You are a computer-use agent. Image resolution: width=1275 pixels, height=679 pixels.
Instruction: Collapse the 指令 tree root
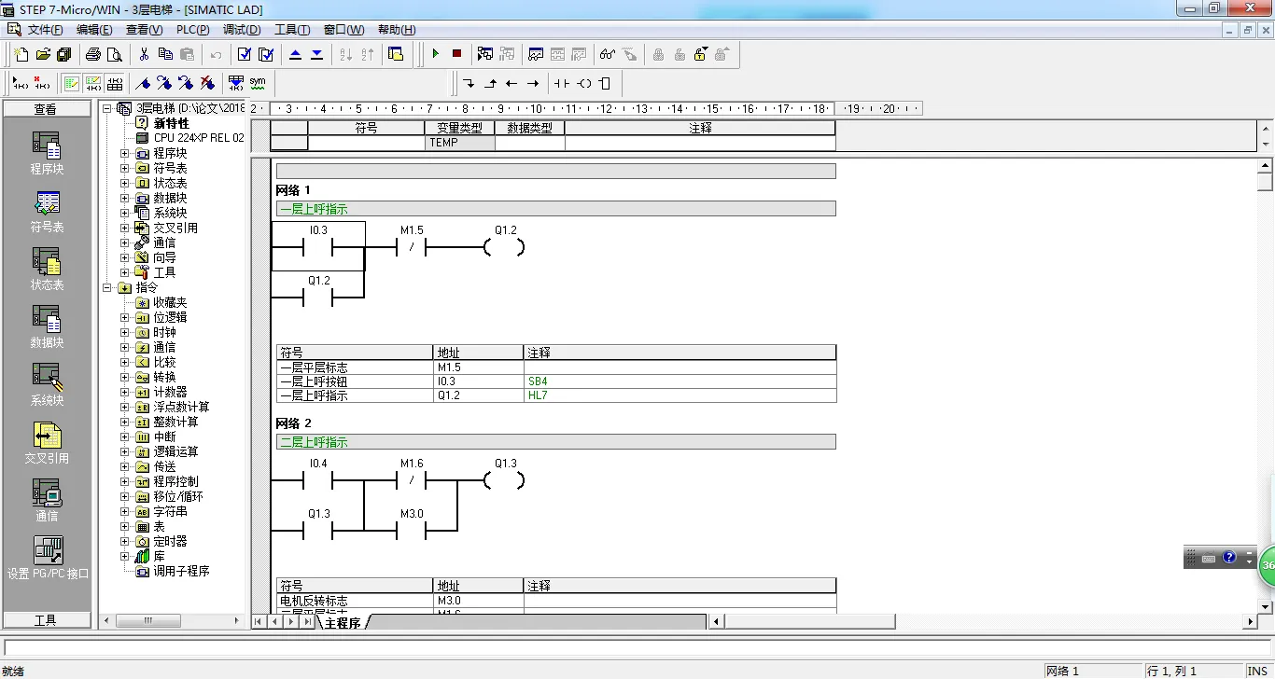107,287
